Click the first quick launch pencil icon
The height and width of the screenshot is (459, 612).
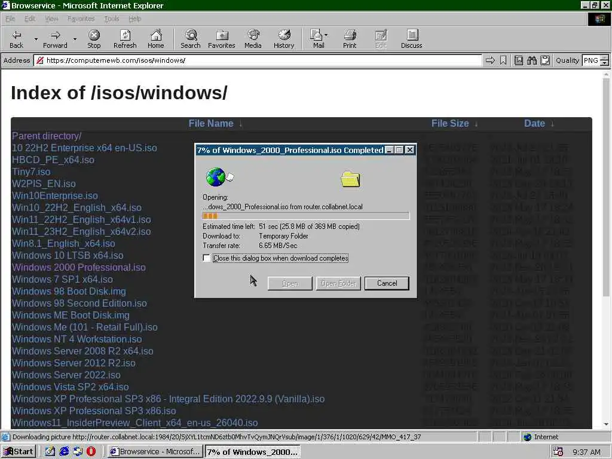click(50, 452)
